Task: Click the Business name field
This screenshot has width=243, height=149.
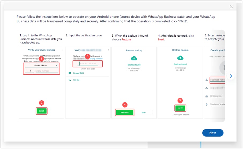Action: [218, 80]
